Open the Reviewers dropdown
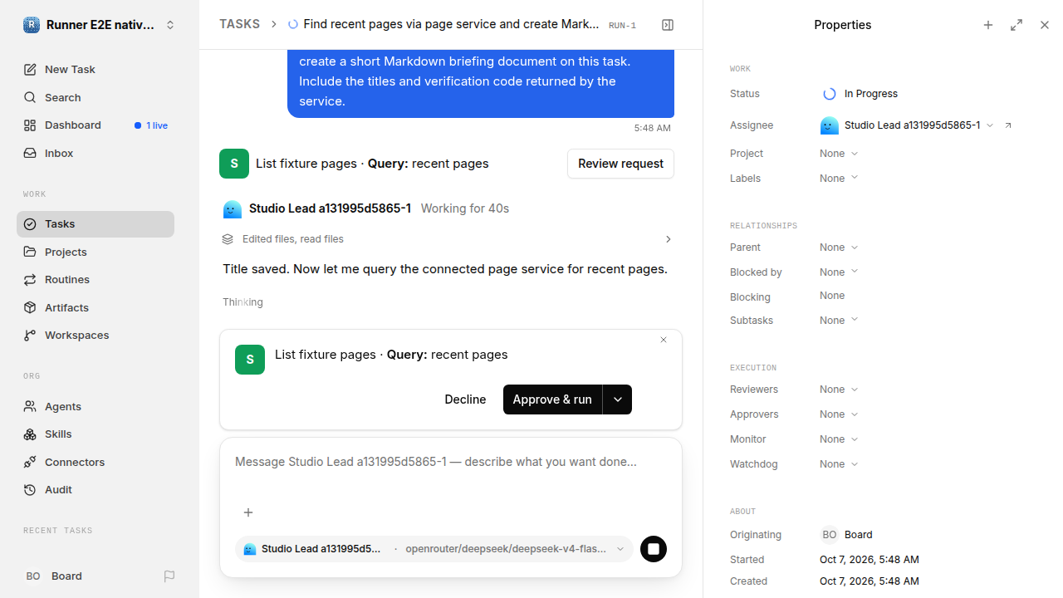 point(839,390)
